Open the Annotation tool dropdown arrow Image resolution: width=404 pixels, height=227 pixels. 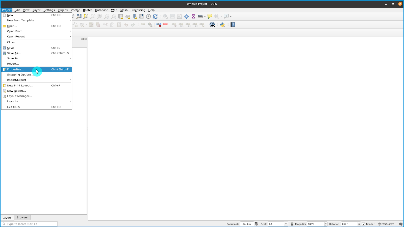231,16
